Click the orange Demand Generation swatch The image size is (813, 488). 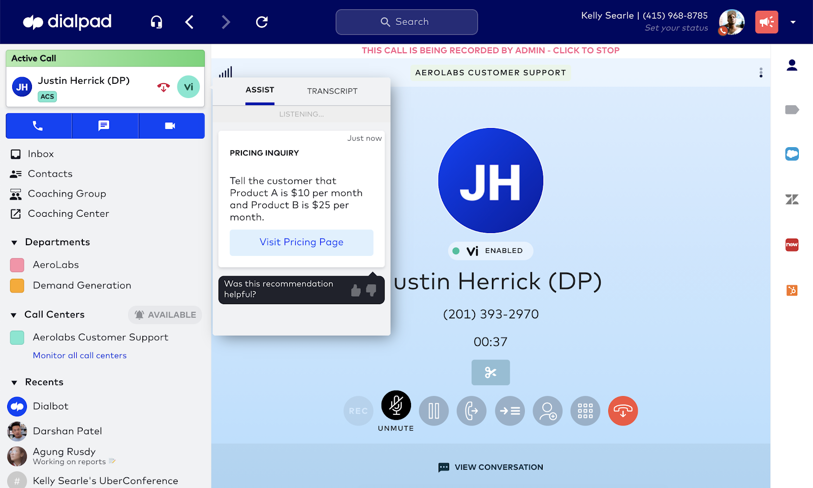(17, 286)
